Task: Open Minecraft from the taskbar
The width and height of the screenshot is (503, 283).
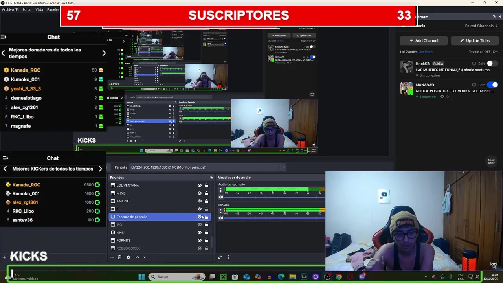Action: tap(224, 277)
